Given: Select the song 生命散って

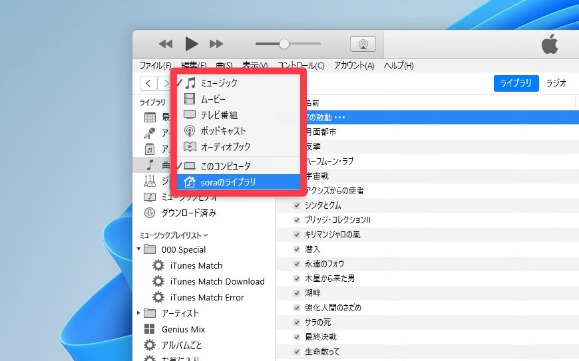Looking at the screenshot, I should pos(322,352).
